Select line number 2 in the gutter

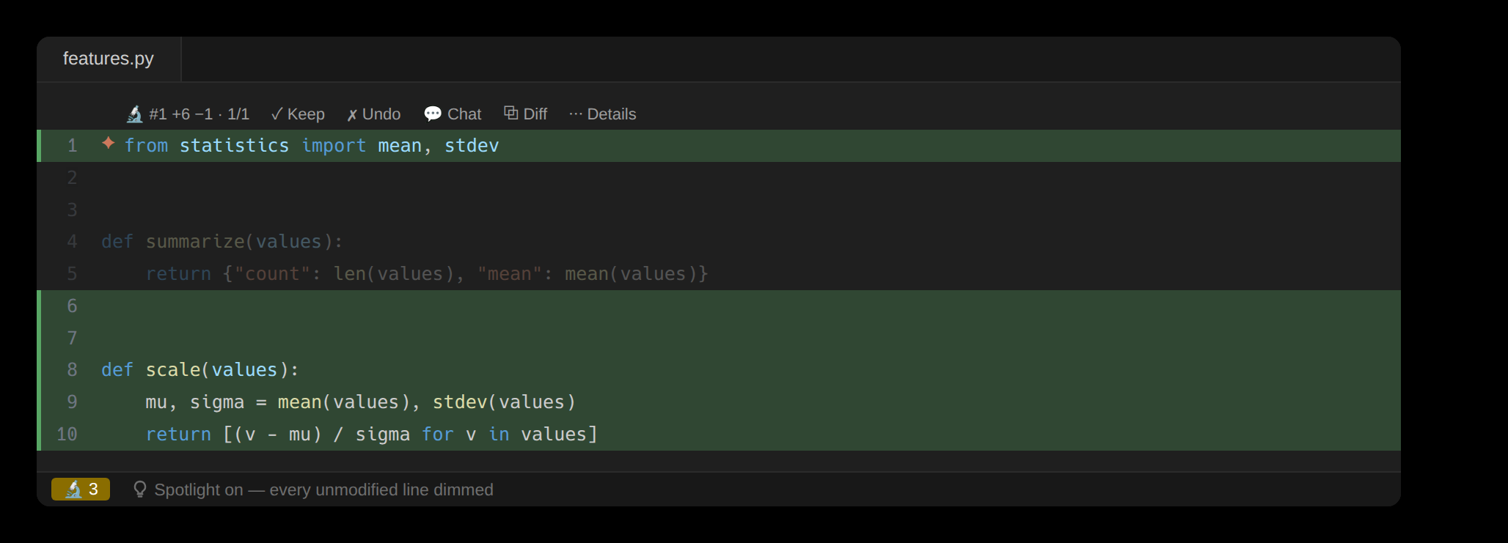click(x=72, y=178)
